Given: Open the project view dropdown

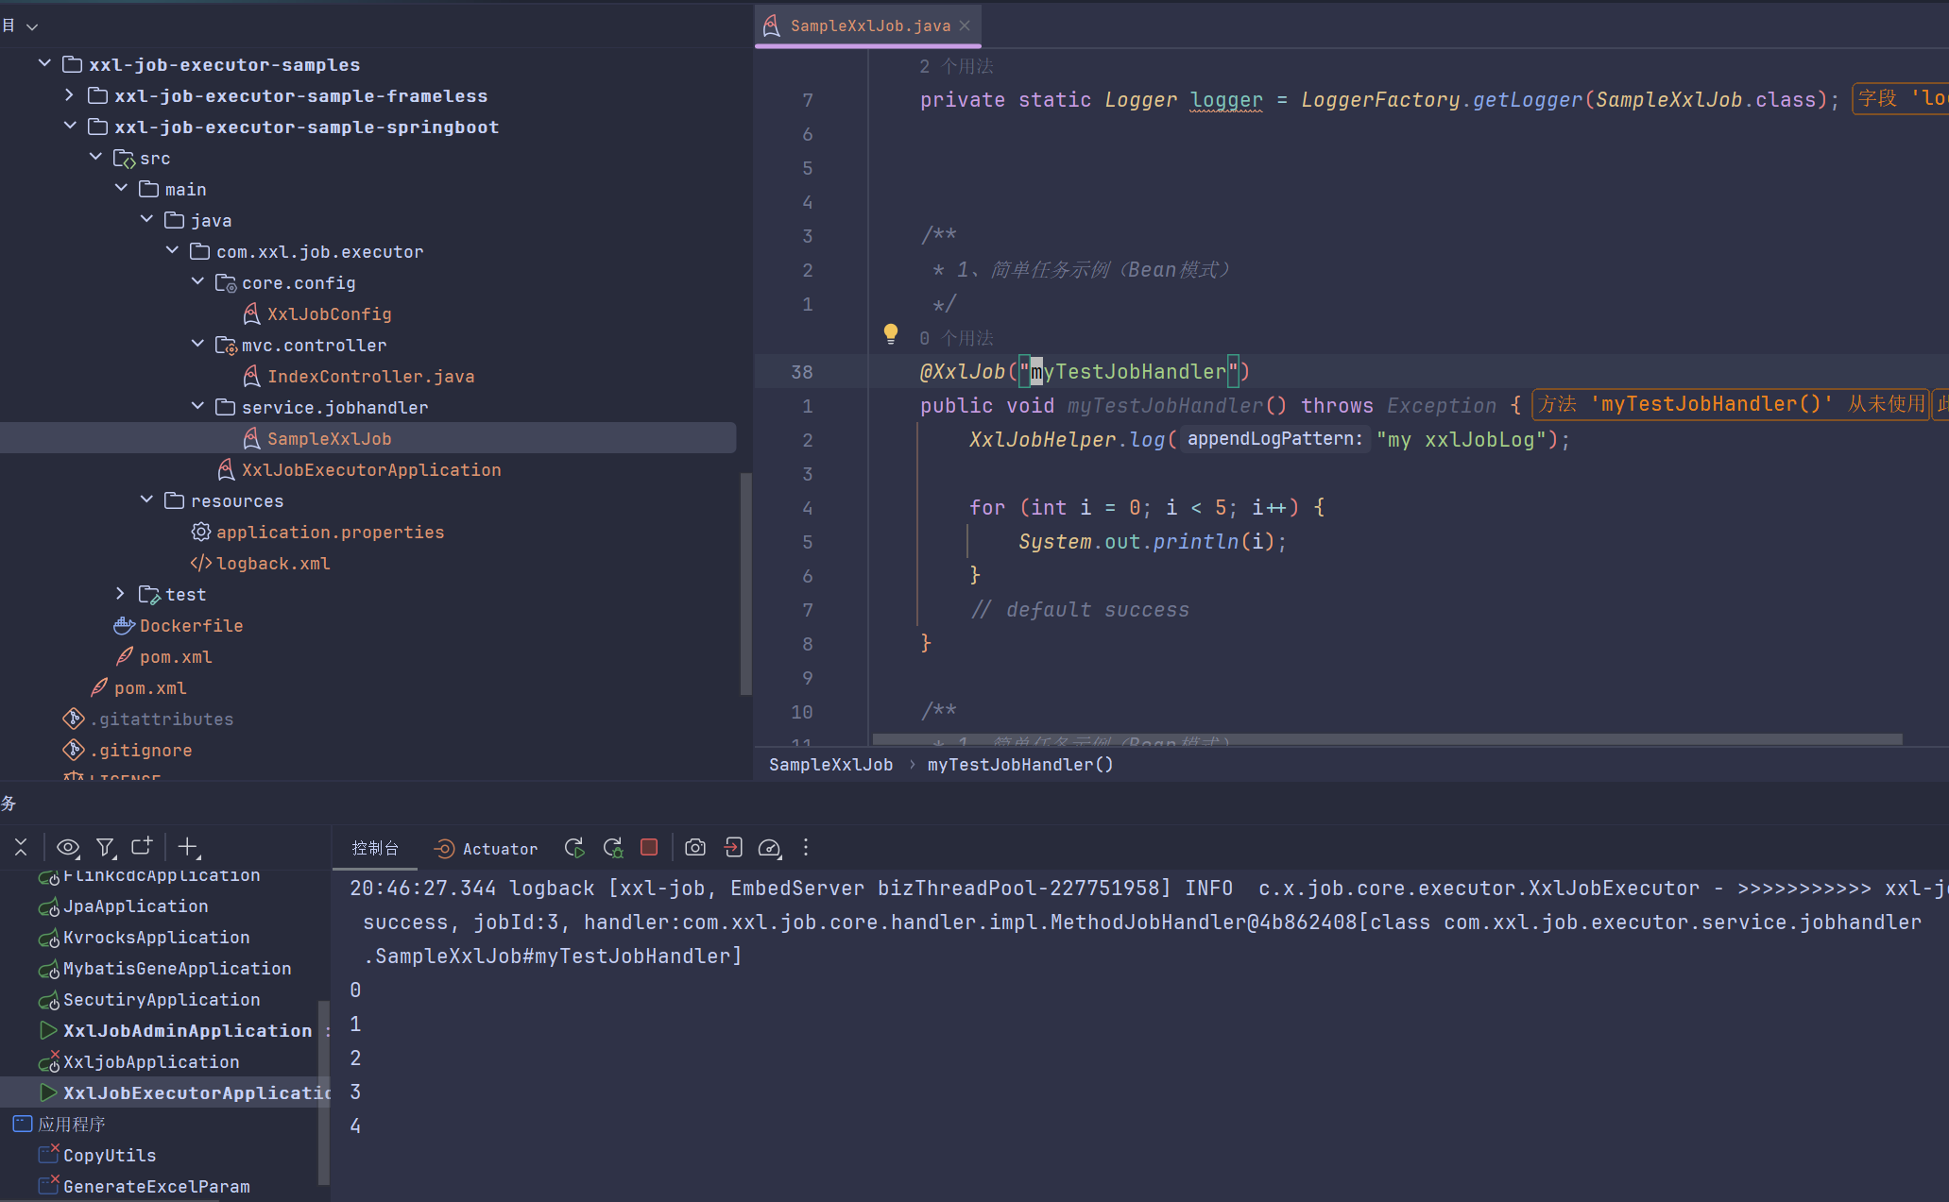Looking at the screenshot, I should point(32,26).
